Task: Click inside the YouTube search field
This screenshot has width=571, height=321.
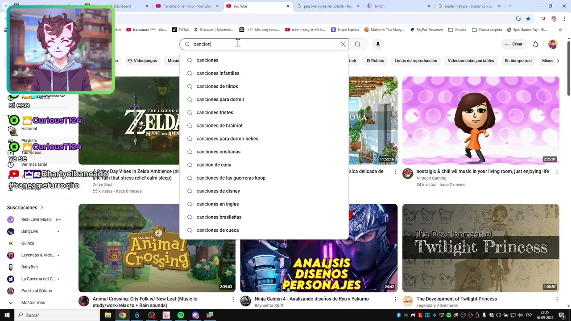Action: tap(264, 44)
